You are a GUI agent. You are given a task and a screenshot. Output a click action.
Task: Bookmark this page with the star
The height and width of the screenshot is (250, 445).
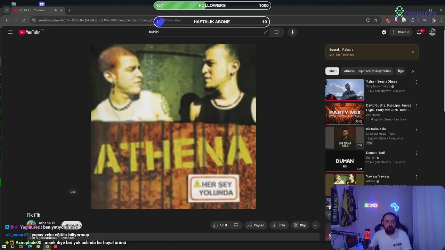tap(375, 20)
